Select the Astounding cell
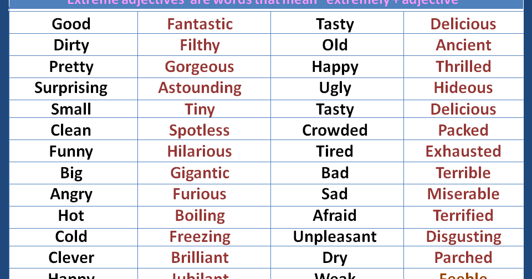 click(x=204, y=89)
